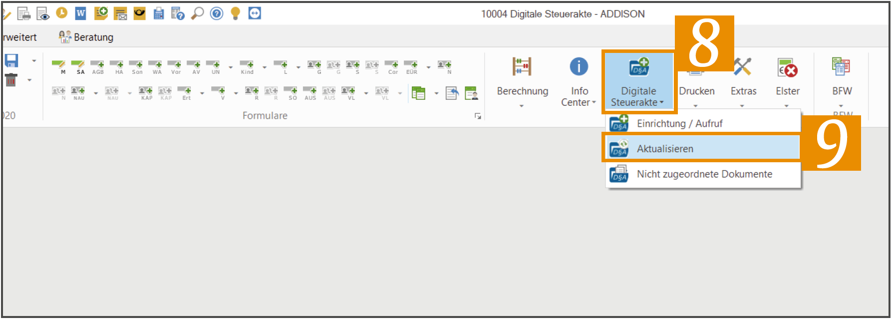Viewport: 892px width, 320px height.
Task: Open the M form
Action: click(59, 67)
